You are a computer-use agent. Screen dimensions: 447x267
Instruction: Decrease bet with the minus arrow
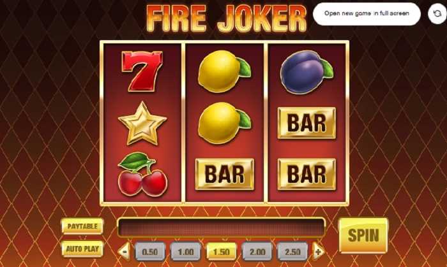point(125,251)
